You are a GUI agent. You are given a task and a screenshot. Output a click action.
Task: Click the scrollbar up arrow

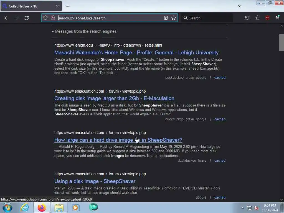(x=282, y=26)
